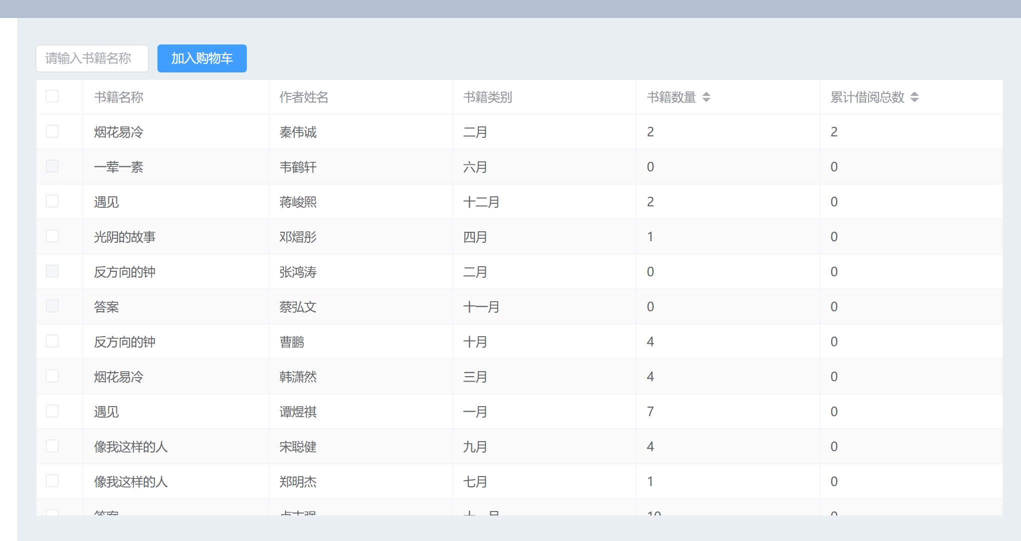The image size is (1021, 541).
Task: Toggle the select-all checkbox in header
Action: [52, 96]
